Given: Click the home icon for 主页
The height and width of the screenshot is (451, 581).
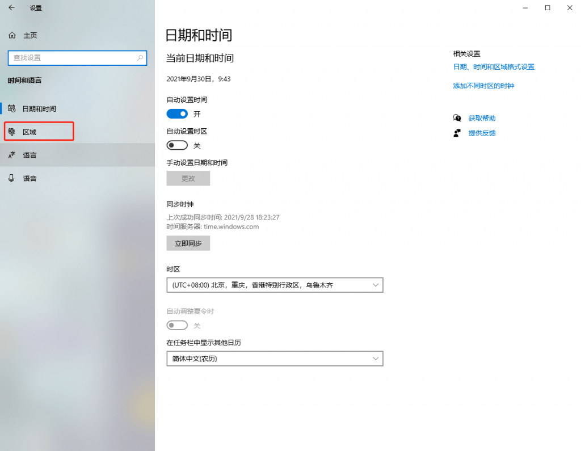Looking at the screenshot, I should pos(12,35).
